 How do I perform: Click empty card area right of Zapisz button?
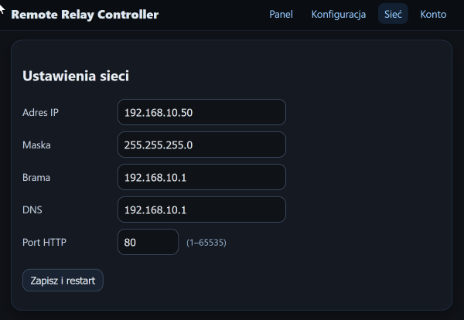[271, 280]
